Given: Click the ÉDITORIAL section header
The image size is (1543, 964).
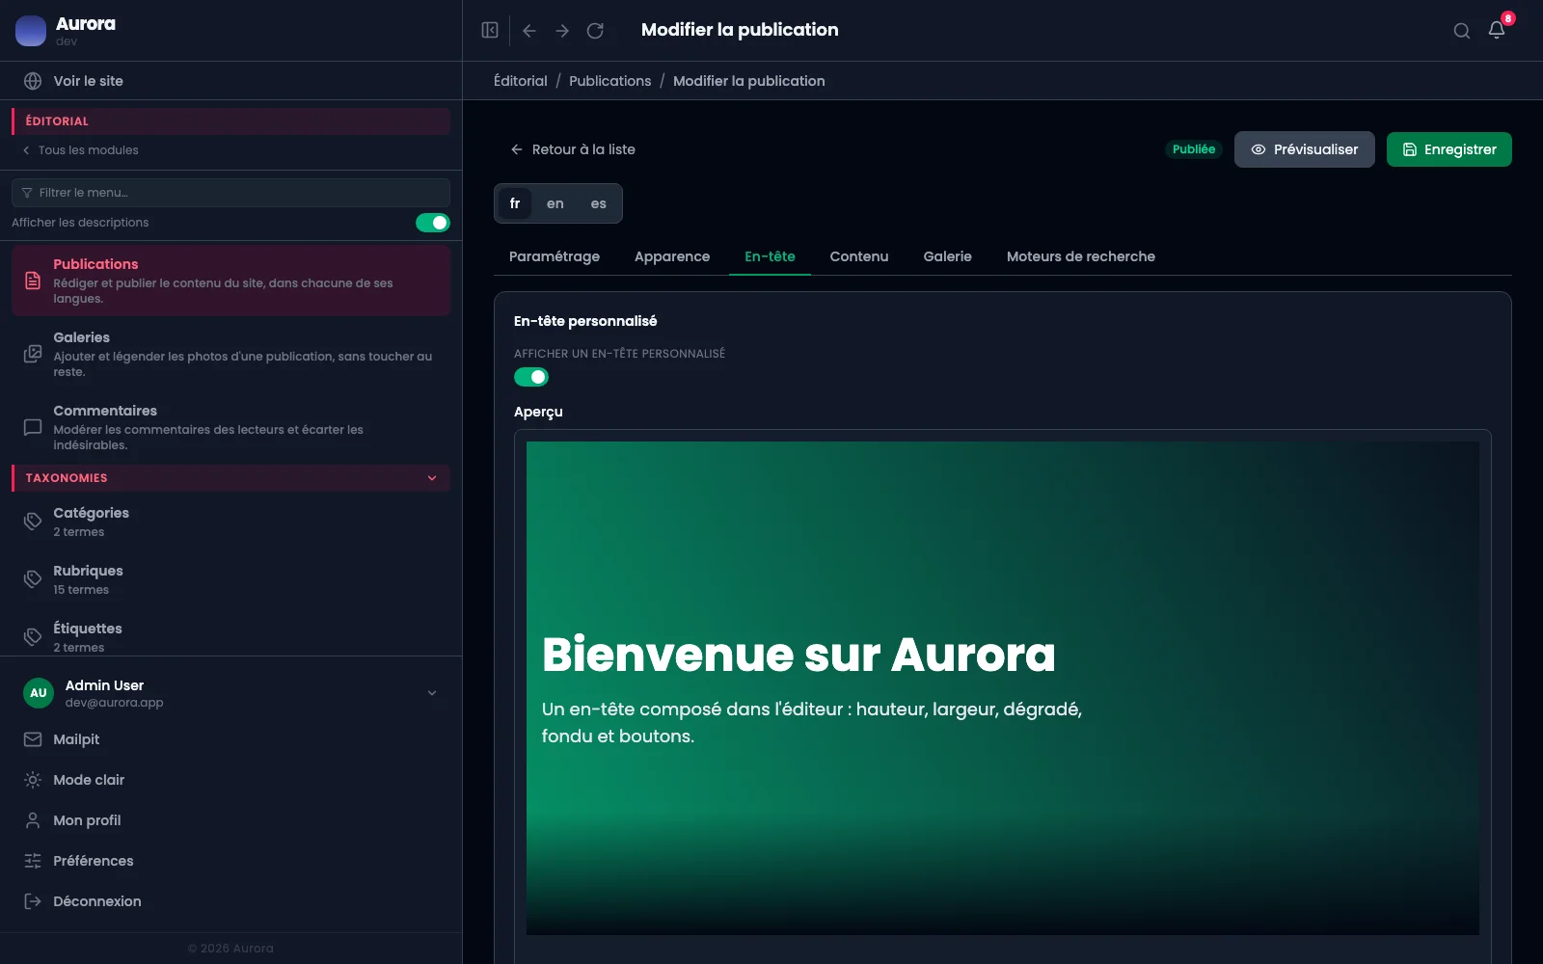Looking at the screenshot, I should tap(231, 121).
